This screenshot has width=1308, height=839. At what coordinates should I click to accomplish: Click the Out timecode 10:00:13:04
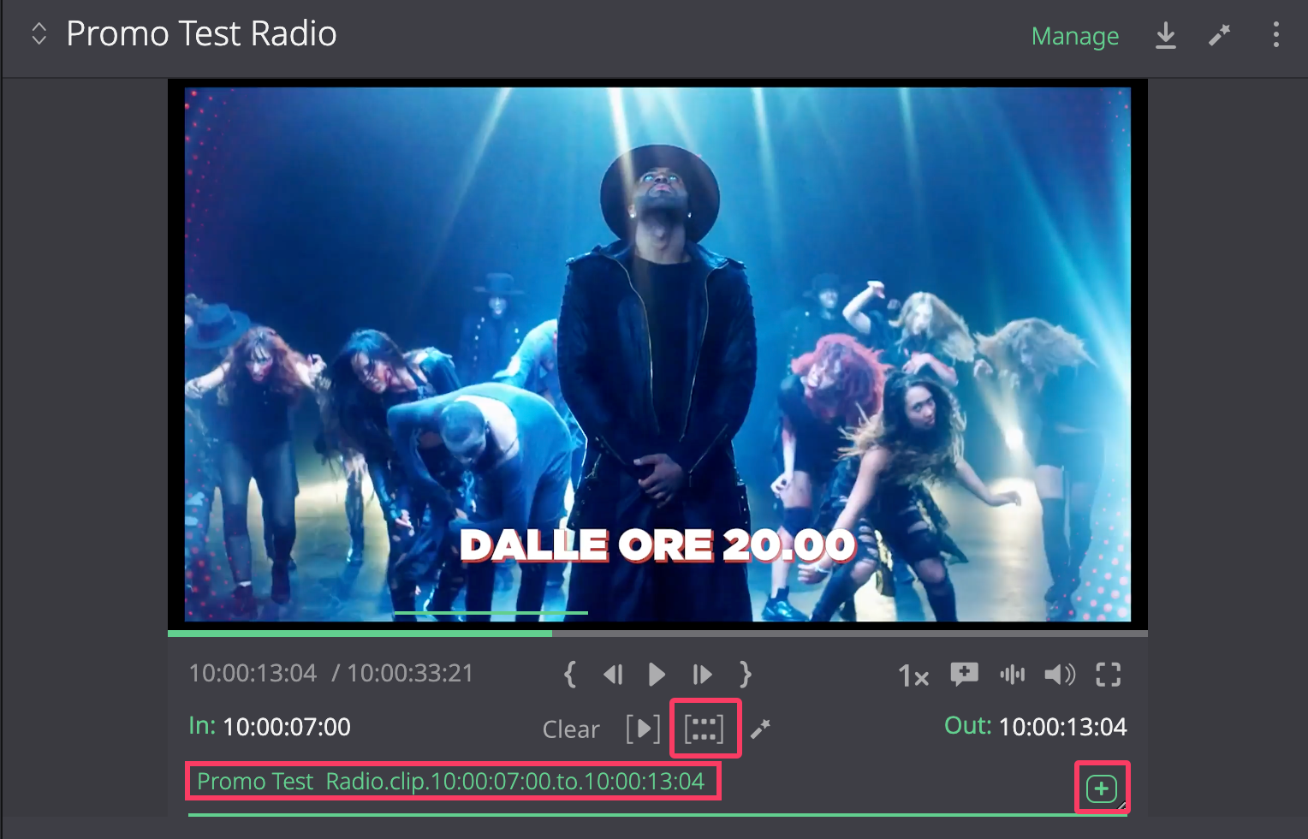[1063, 727]
